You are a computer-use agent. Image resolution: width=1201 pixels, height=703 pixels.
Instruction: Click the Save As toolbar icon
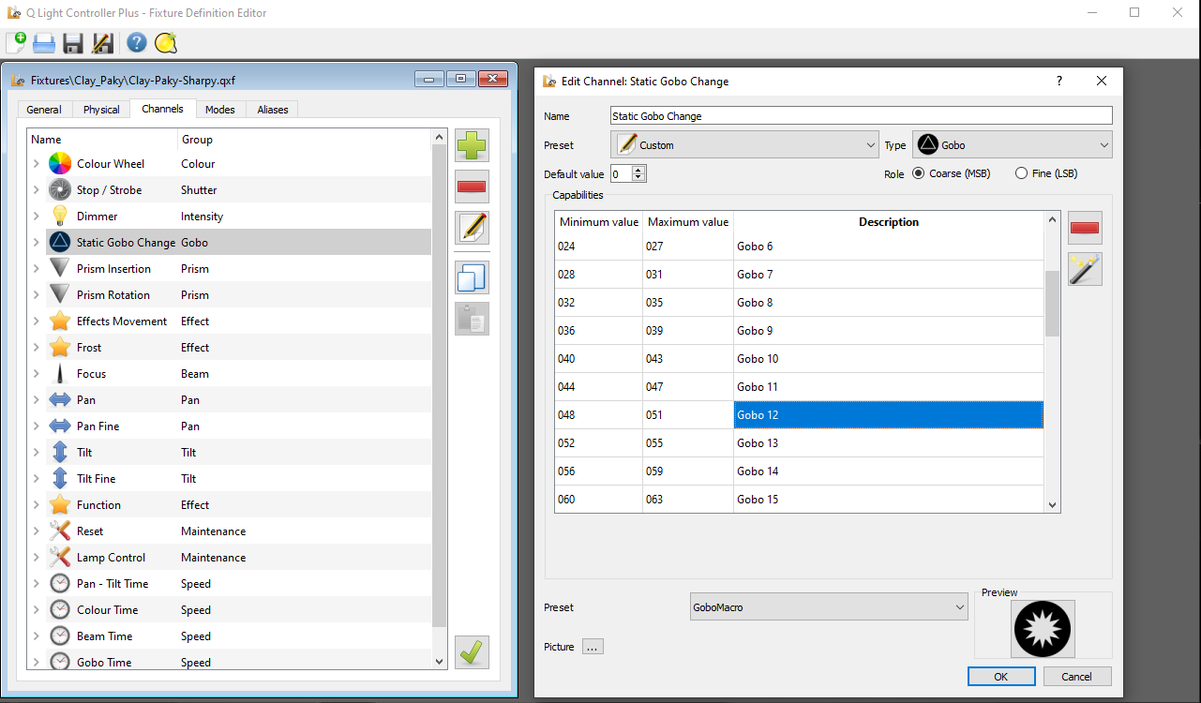click(103, 43)
